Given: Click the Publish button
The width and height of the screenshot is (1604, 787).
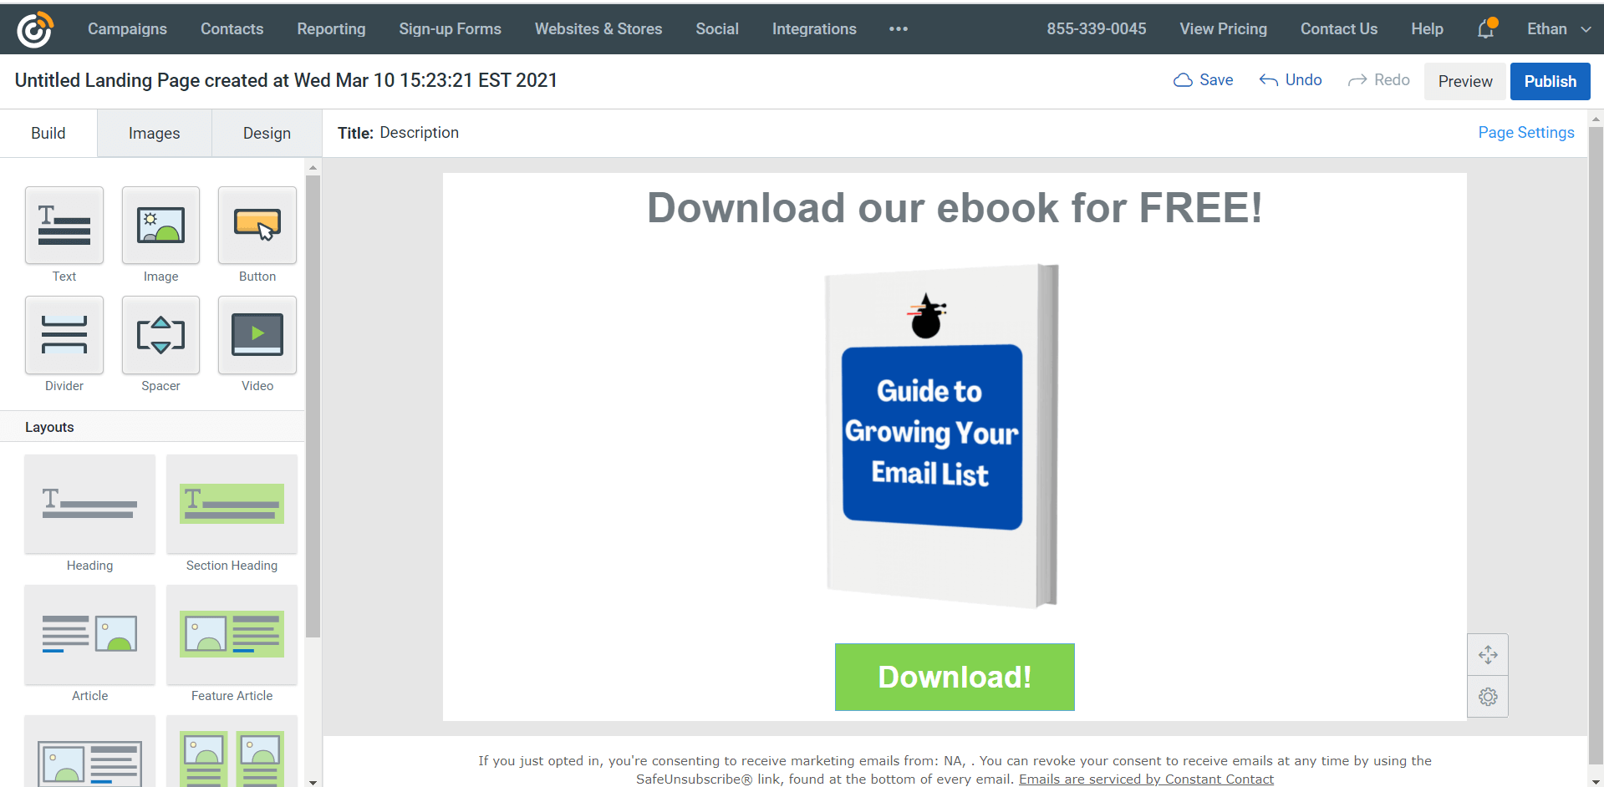Looking at the screenshot, I should pos(1550,81).
